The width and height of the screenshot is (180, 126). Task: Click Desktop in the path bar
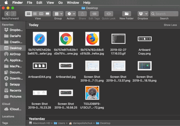point(103,123)
